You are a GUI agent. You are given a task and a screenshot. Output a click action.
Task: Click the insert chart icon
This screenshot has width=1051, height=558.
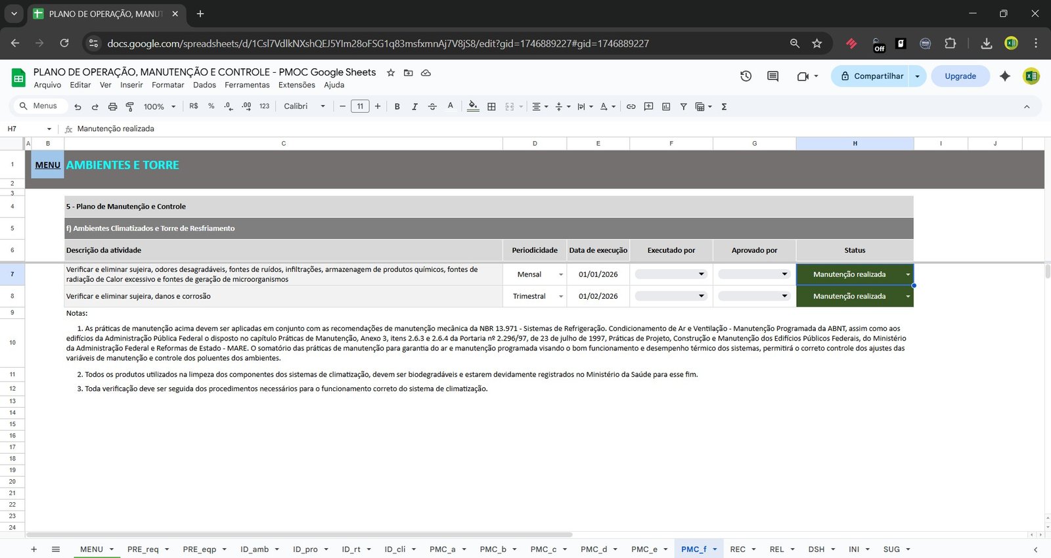pos(666,106)
